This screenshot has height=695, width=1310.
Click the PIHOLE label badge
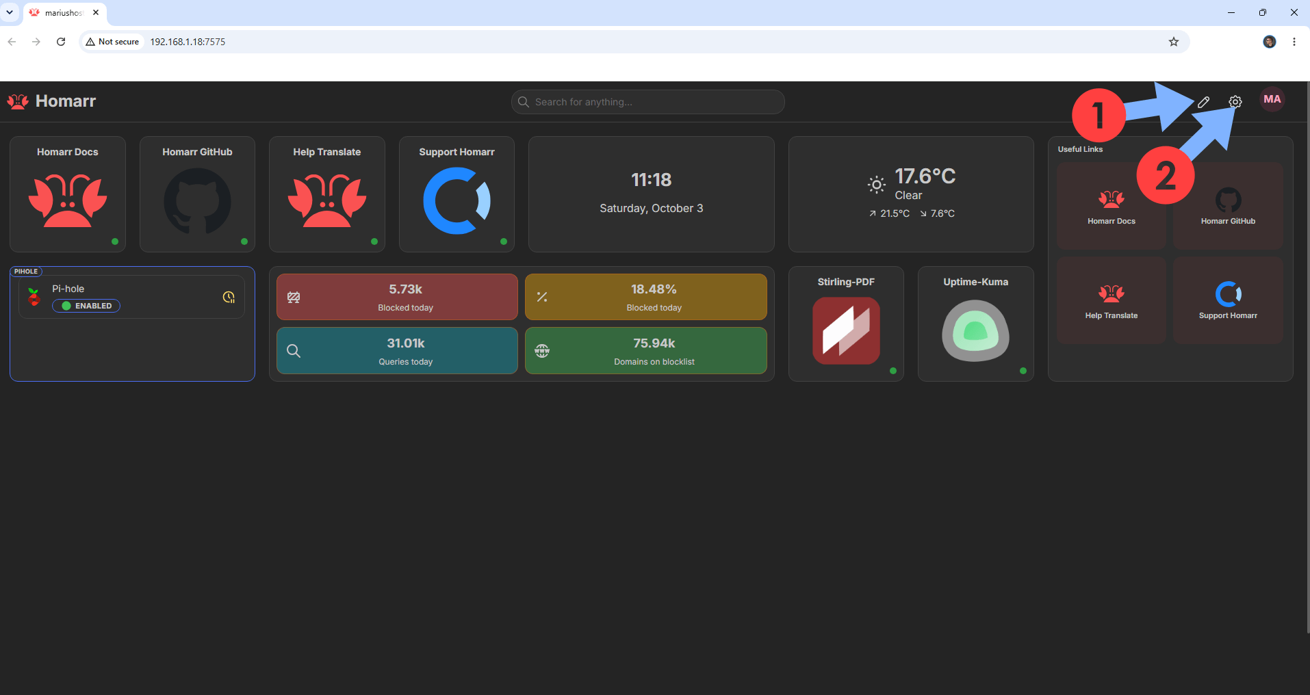coord(26,272)
